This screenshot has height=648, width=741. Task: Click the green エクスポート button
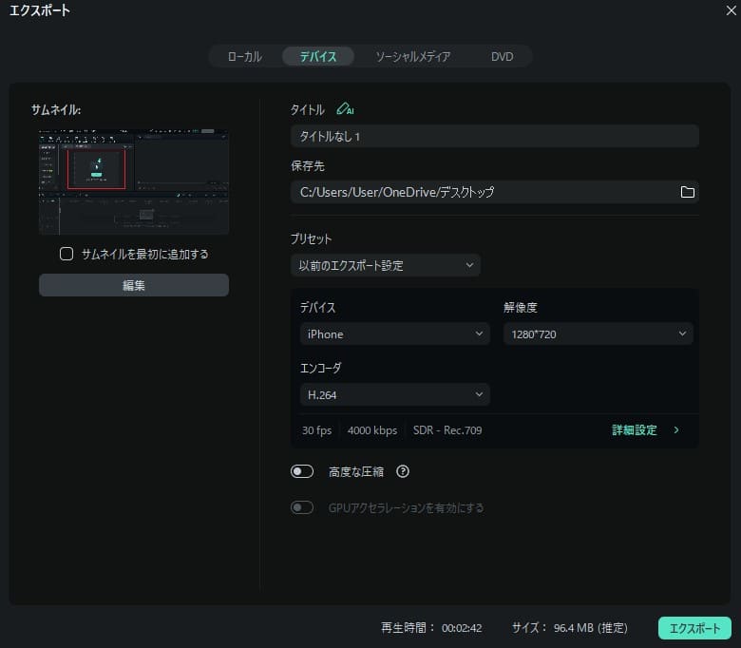(694, 628)
